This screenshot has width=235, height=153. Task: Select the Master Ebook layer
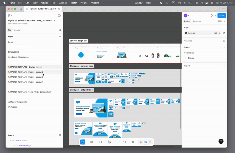(x=21, y=141)
